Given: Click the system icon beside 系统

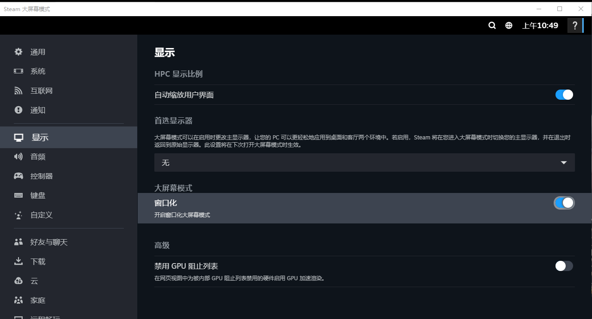Looking at the screenshot, I should 18,71.
